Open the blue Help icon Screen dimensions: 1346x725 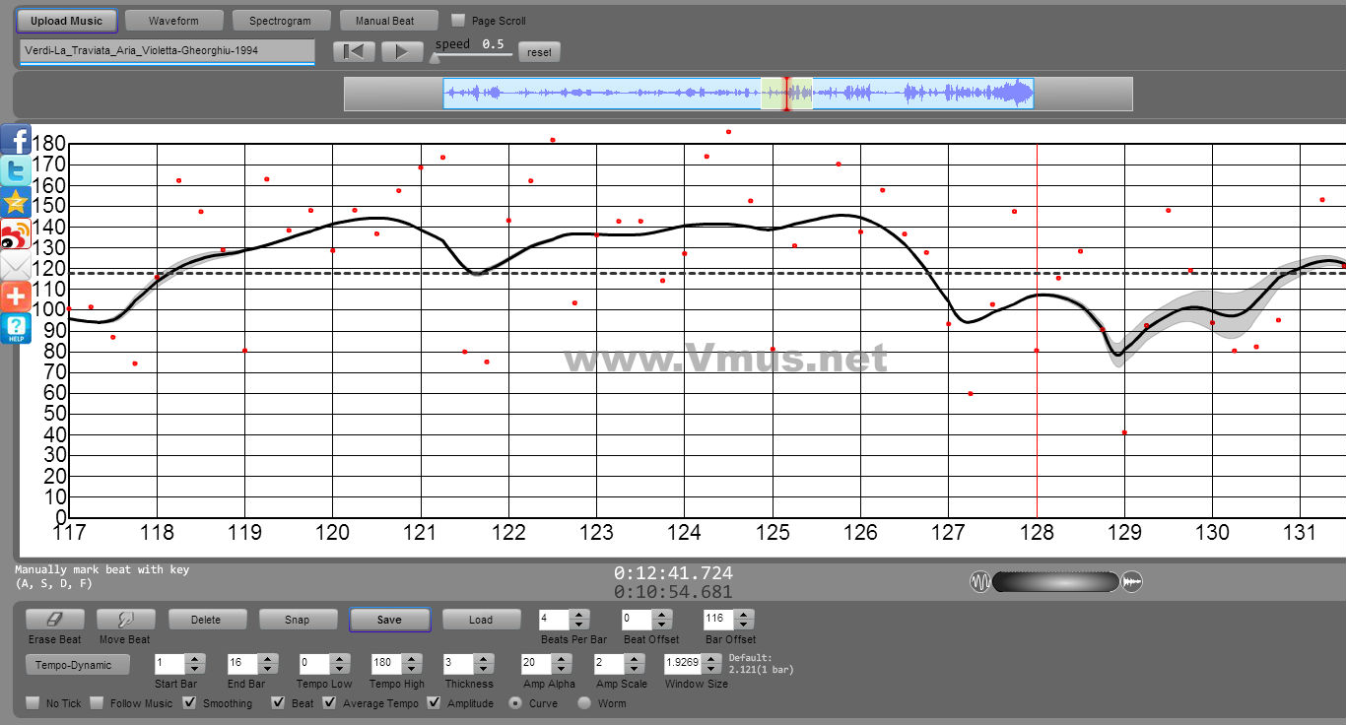[x=16, y=328]
